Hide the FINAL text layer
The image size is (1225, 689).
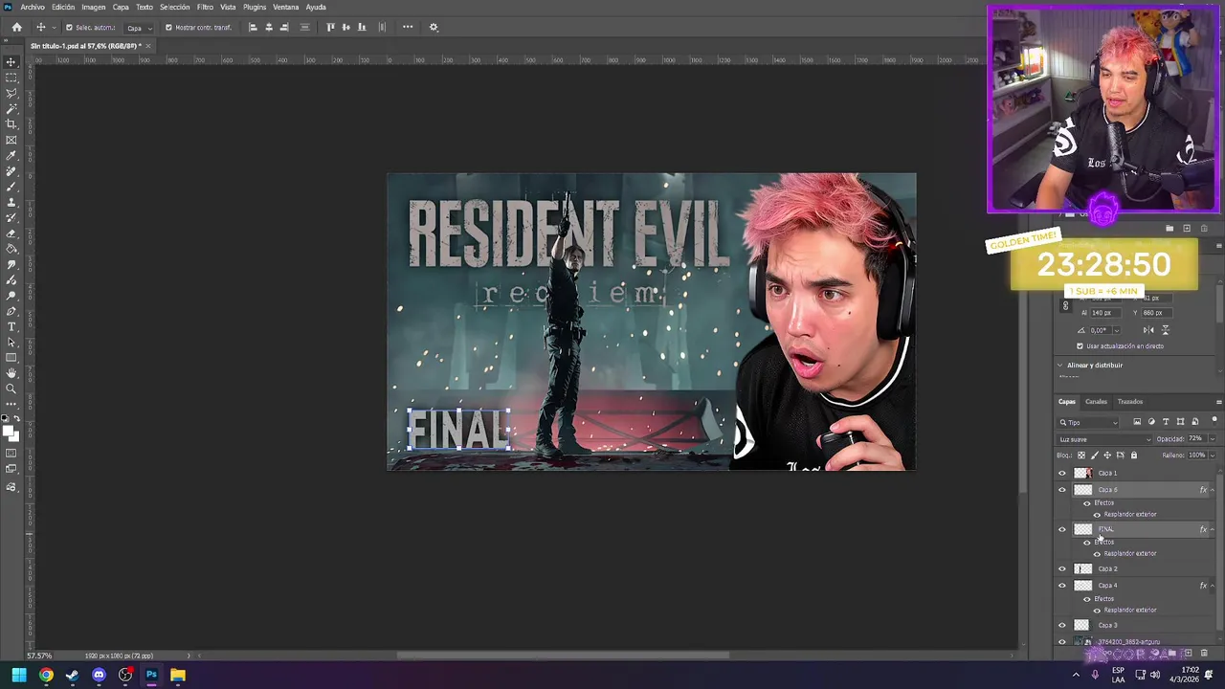pos(1061,529)
